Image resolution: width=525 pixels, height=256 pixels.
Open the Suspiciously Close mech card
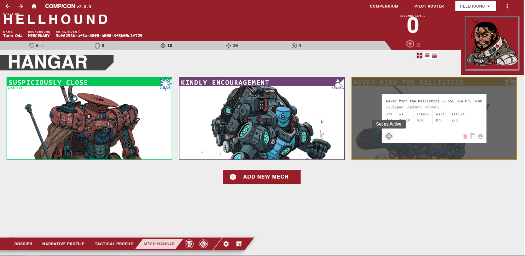(x=89, y=118)
